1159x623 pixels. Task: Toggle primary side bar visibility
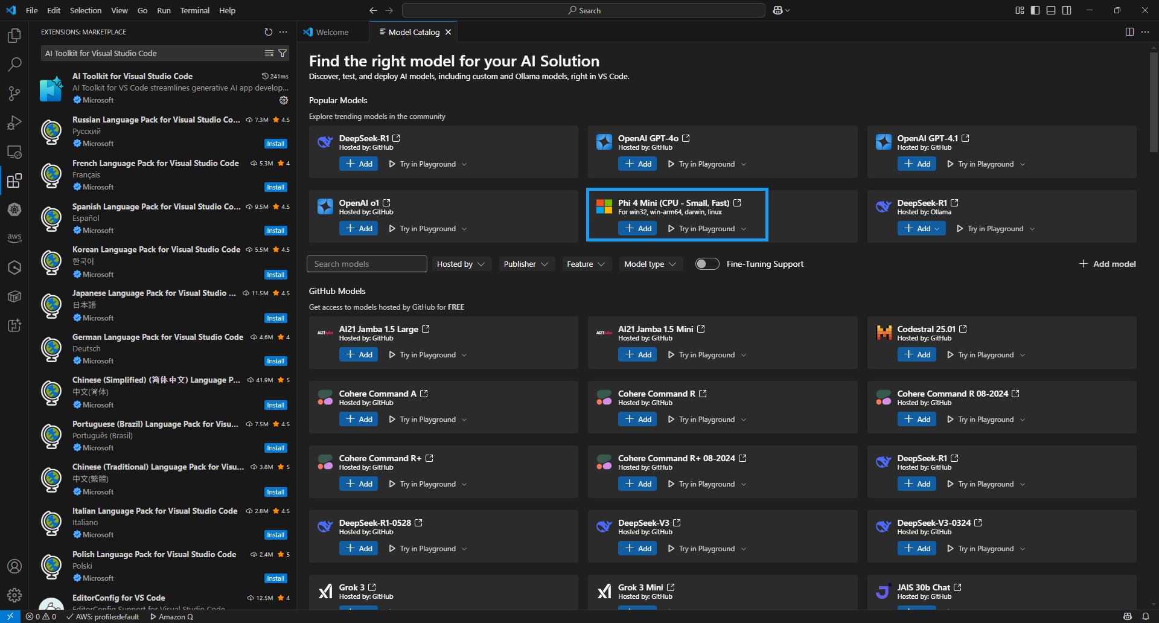click(x=1035, y=10)
